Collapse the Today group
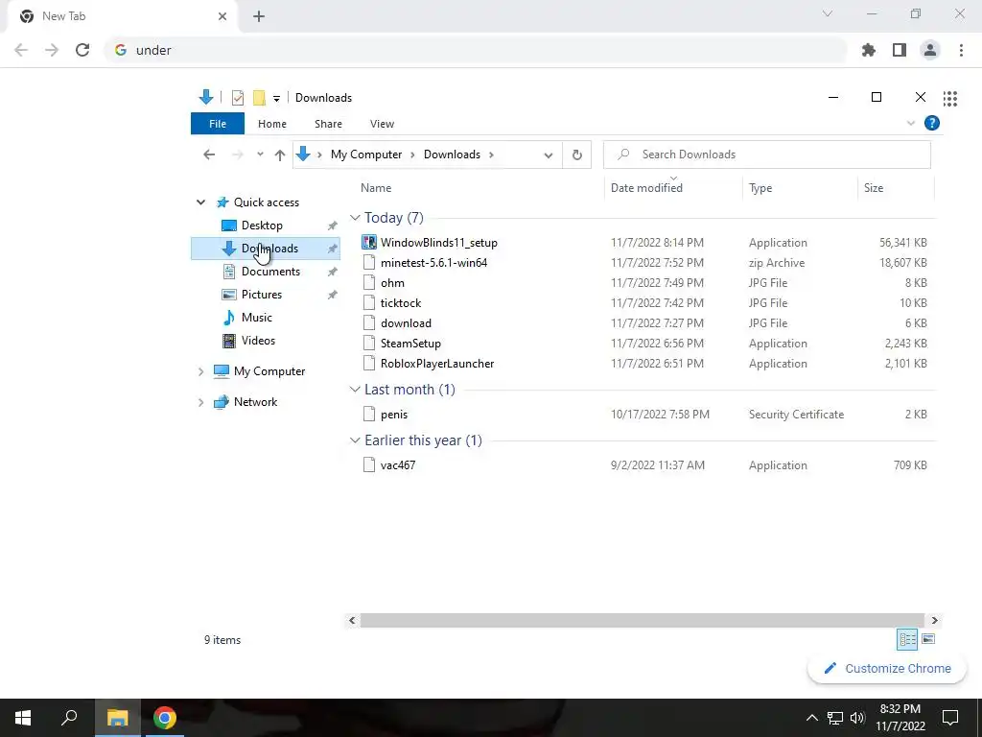Viewport: 982px width, 737px height. tap(355, 218)
